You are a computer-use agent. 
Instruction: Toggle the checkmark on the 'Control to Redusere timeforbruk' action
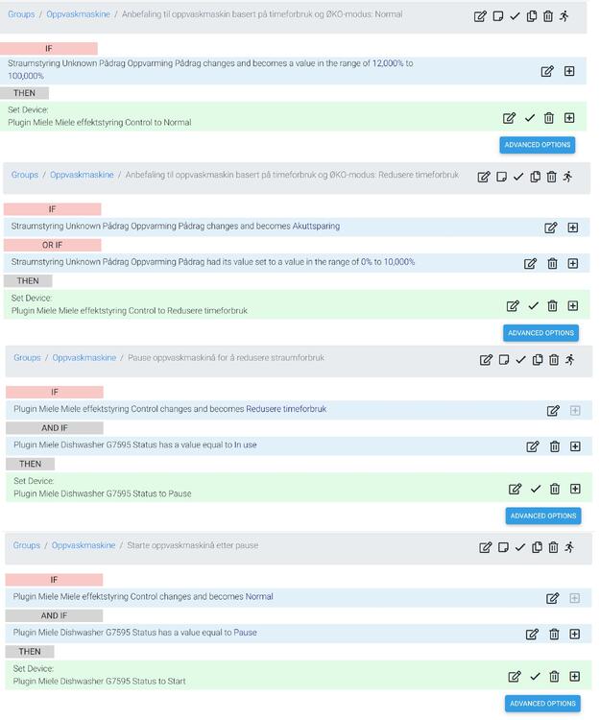533,306
